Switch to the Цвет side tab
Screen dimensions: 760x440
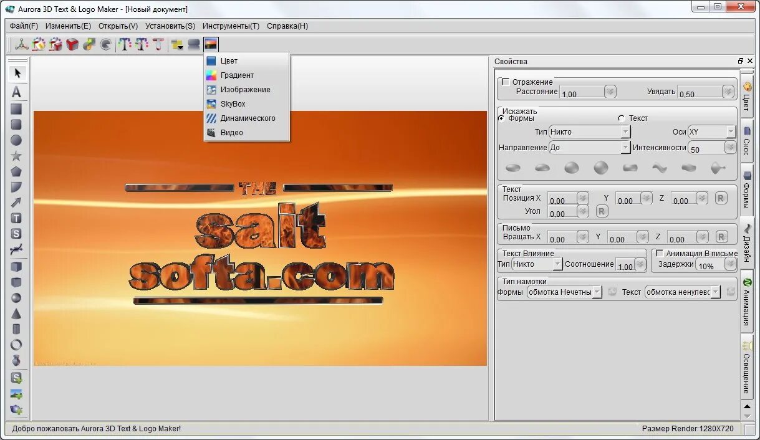click(747, 95)
